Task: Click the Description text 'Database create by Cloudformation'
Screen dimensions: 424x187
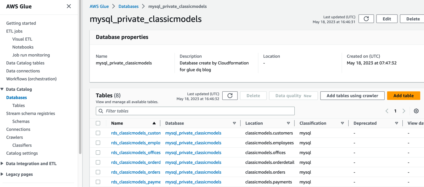Action: click(x=214, y=63)
